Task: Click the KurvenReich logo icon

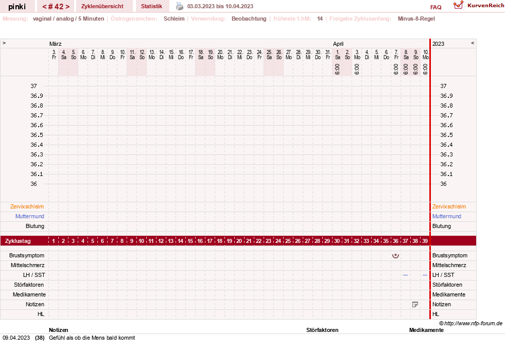Action: [458, 5]
